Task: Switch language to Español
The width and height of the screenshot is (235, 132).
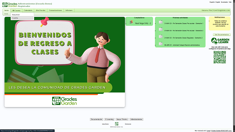Action: [212, 2]
